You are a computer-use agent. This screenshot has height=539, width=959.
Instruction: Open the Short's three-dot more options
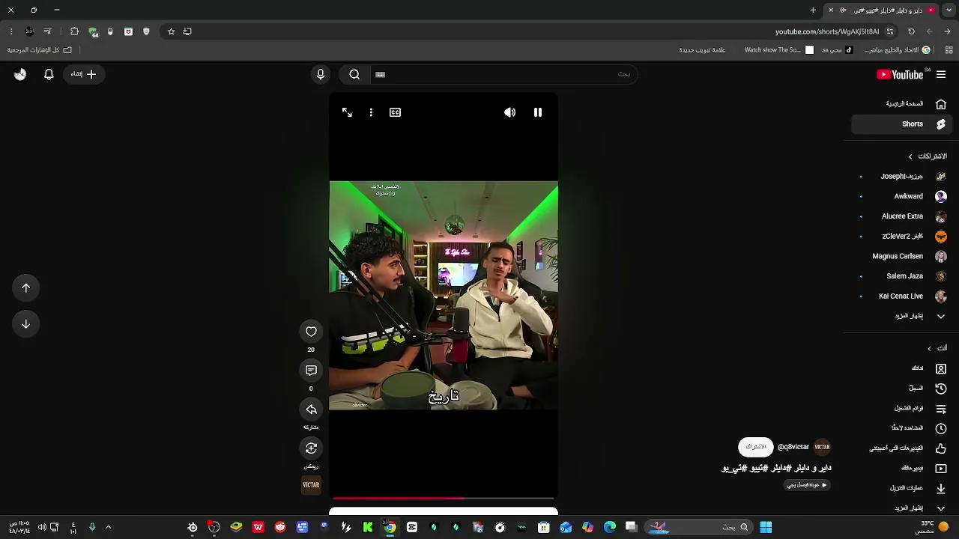pos(371,112)
